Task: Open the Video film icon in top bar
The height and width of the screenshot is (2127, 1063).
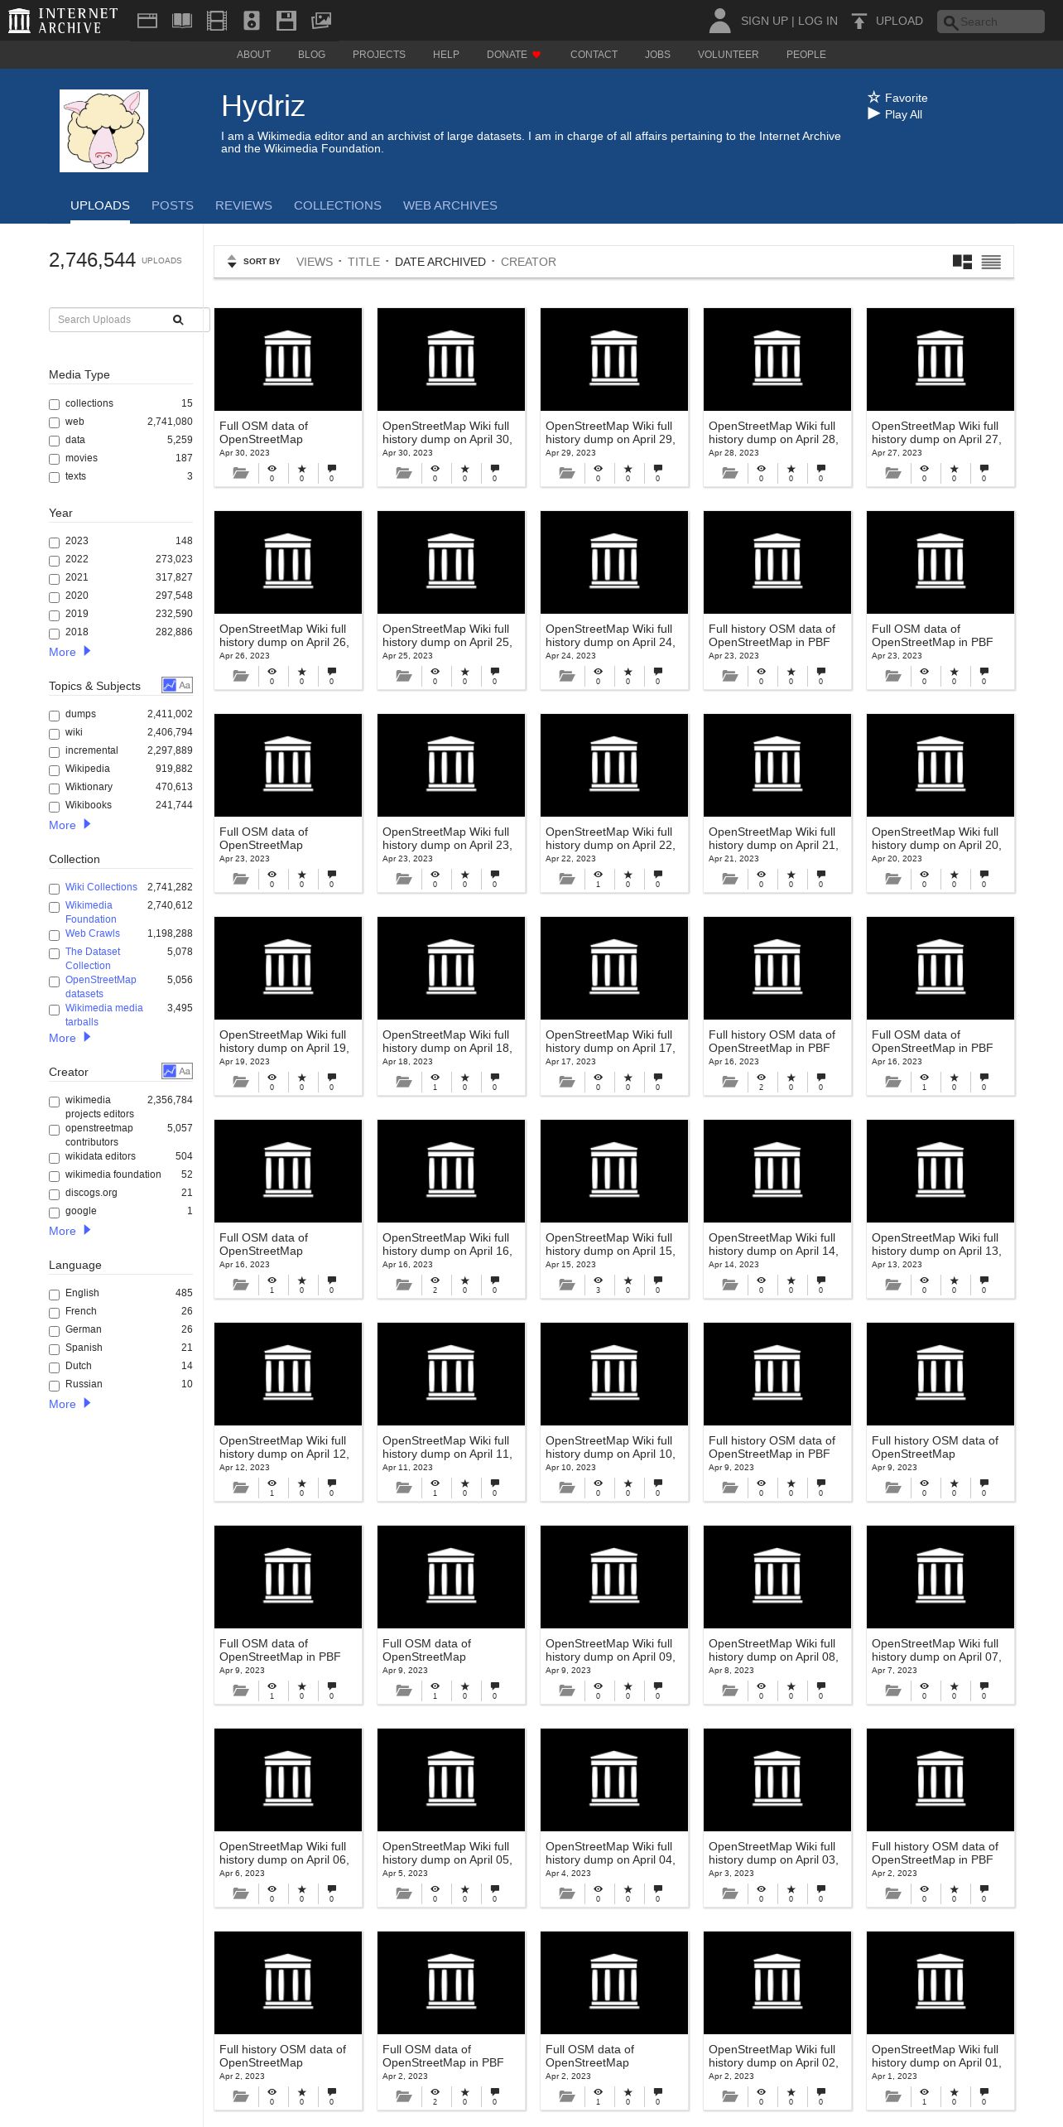Action: [217, 21]
